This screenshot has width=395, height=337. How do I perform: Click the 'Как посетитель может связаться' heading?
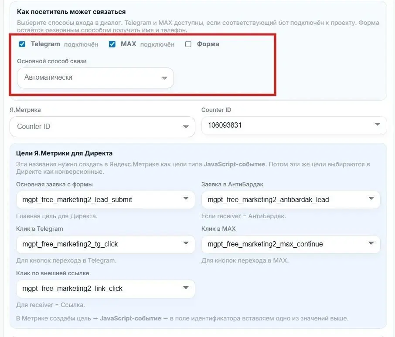(72, 12)
